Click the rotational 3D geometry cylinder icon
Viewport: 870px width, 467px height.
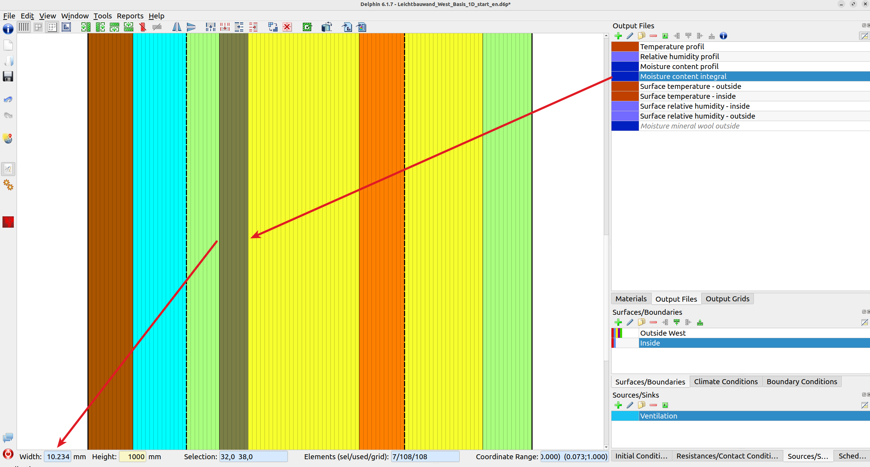tap(326, 27)
